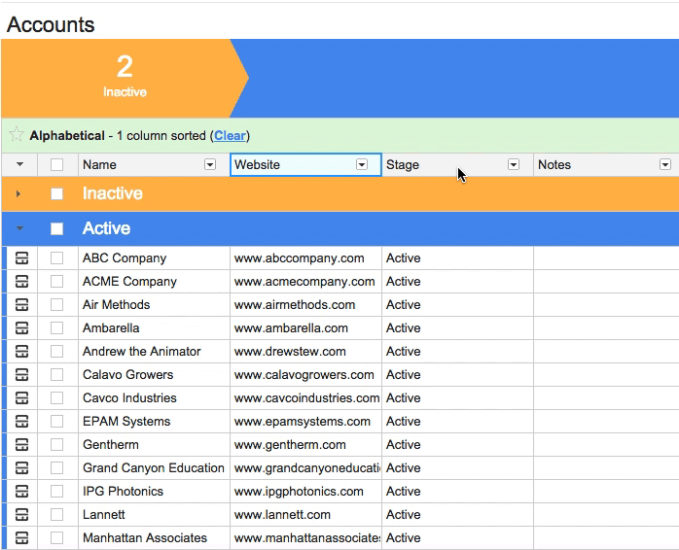Open row icon for Ambarella
The width and height of the screenshot is (679, 550).
click(x=21, y=328)
